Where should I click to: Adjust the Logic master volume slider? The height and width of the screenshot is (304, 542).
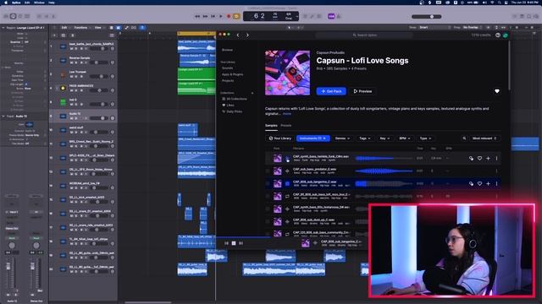click(427, 17)
